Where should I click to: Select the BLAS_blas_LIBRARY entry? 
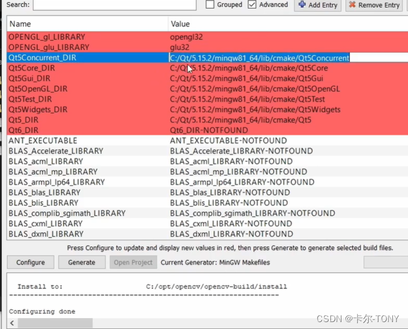(45, 193)
